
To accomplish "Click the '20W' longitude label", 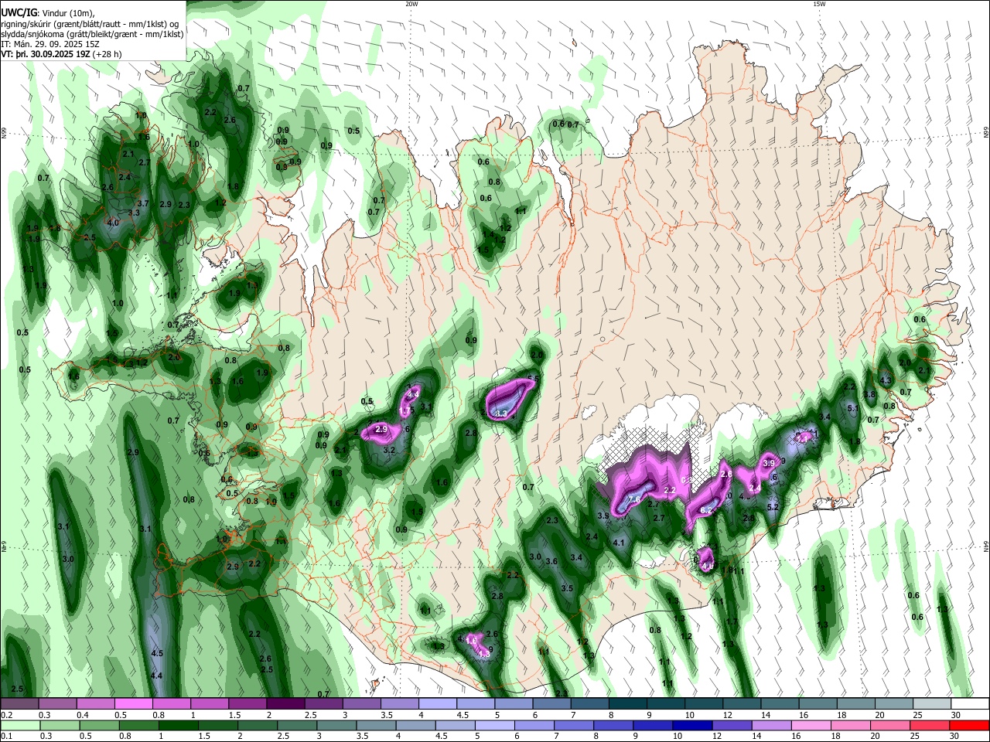I will 411,4.
